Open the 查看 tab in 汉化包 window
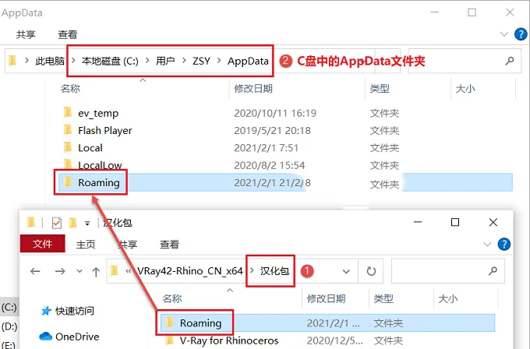Image resolution: width=530 pixels, height=349 pixels. coord(169,245)
